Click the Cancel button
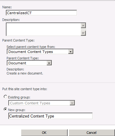 point(92,133)
